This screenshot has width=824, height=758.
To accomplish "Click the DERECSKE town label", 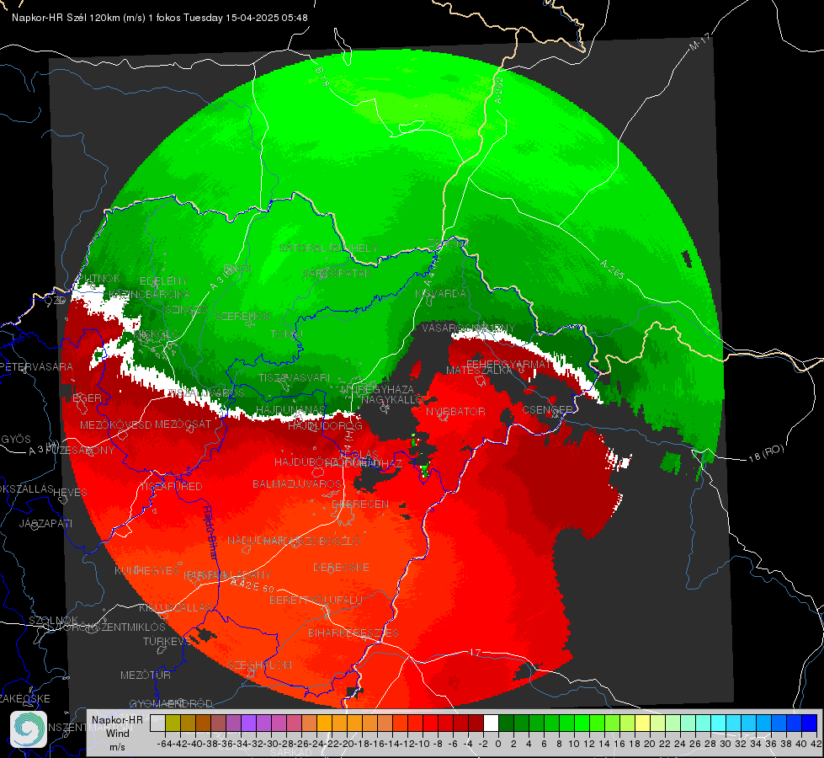I will [341, 568].
